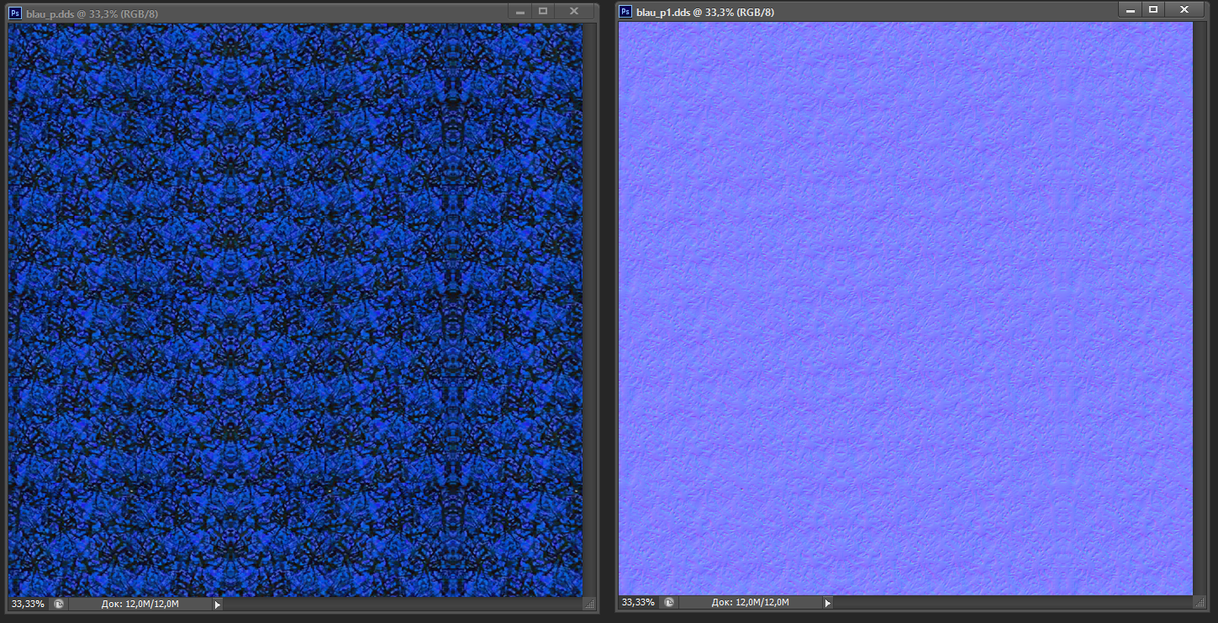
Task: Click the 33,33% zoom field in blau_p.dds window
Action: (27, 604)
